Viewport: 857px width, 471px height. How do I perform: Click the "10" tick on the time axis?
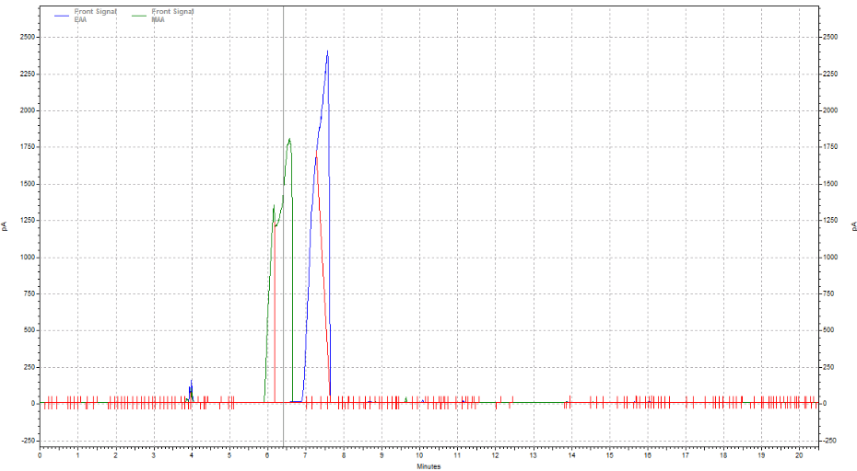click(419, 455)
